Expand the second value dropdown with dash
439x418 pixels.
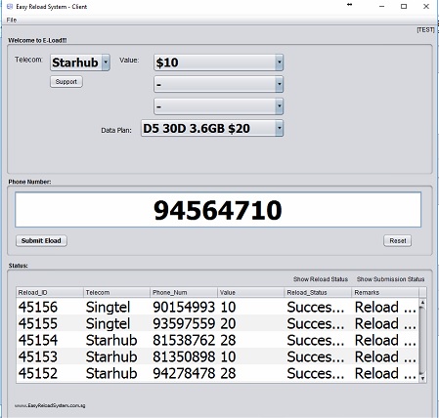(x=218, y=85)
